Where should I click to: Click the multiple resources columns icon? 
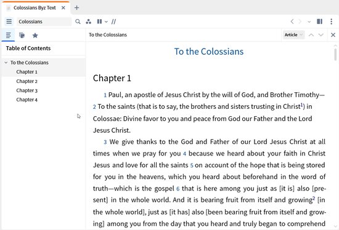tap(99, 22)
